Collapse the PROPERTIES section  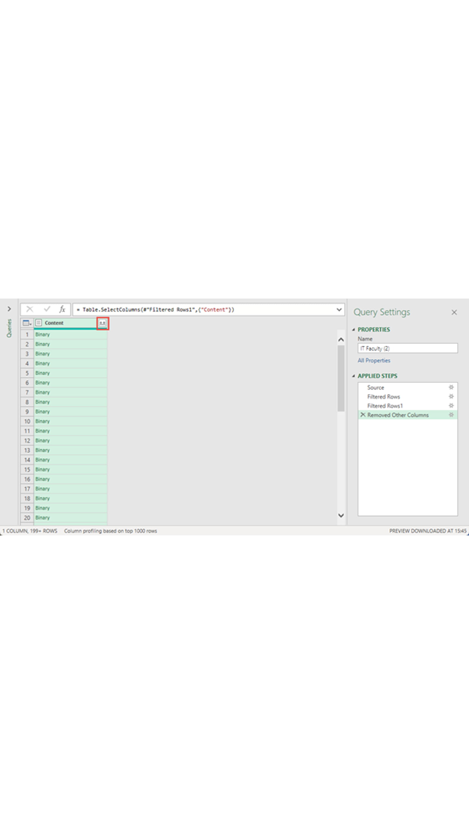pos(354,330)
